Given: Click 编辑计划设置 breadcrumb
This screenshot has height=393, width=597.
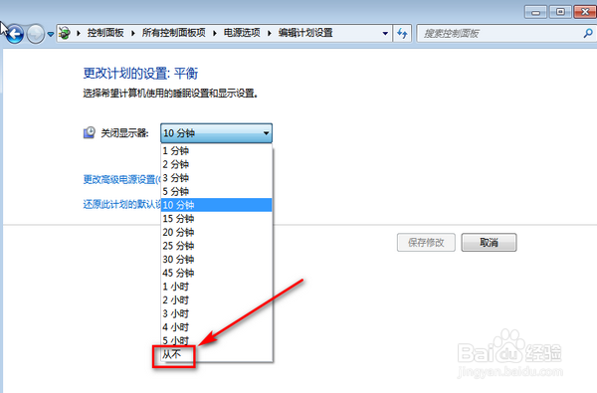Looking at the screenshot, I should (305, 33).
